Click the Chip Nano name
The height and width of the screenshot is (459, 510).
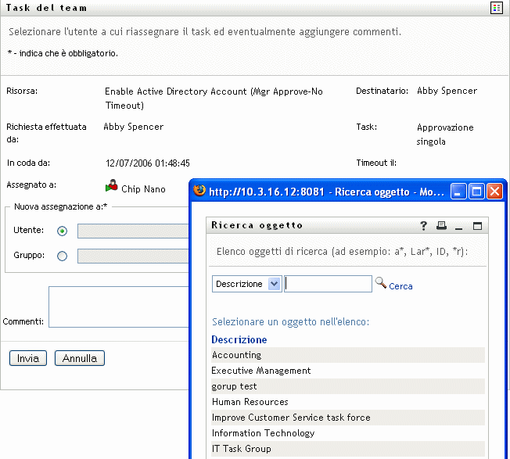[x=143, y=189]
